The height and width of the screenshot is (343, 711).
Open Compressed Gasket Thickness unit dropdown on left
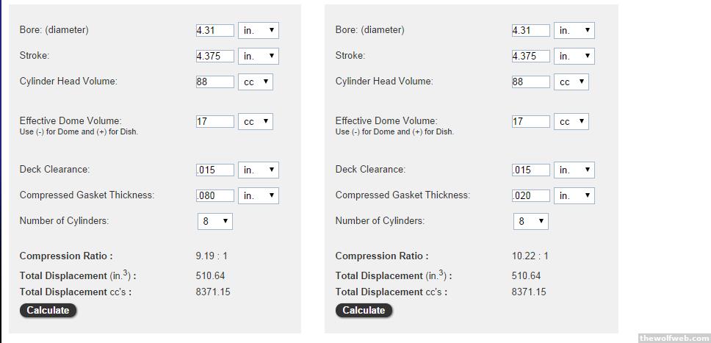pyautogui.click(x=259, y=195)
